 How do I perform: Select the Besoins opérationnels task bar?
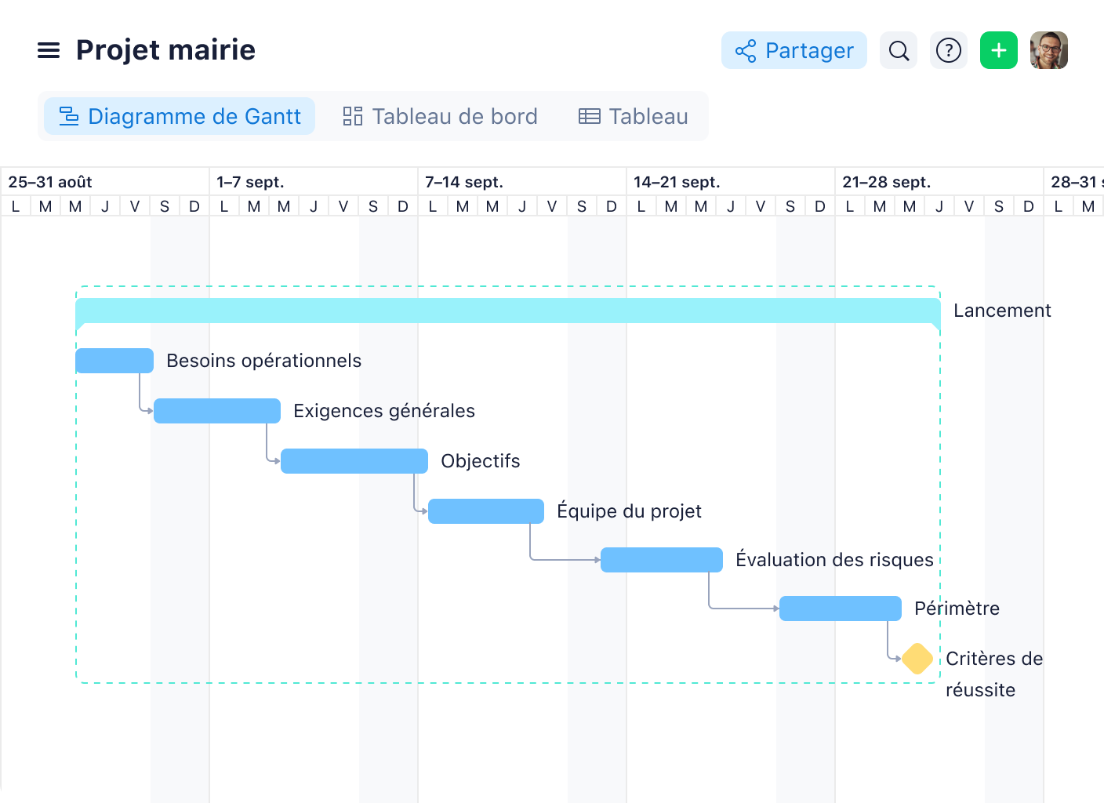click(x=114, y=361)
